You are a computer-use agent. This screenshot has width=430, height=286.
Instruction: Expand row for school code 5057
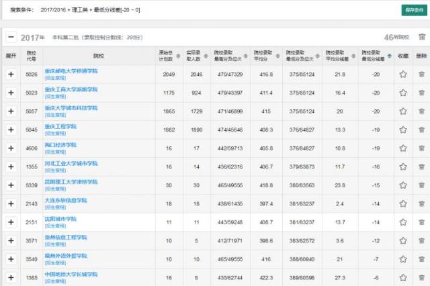point(11,111)
